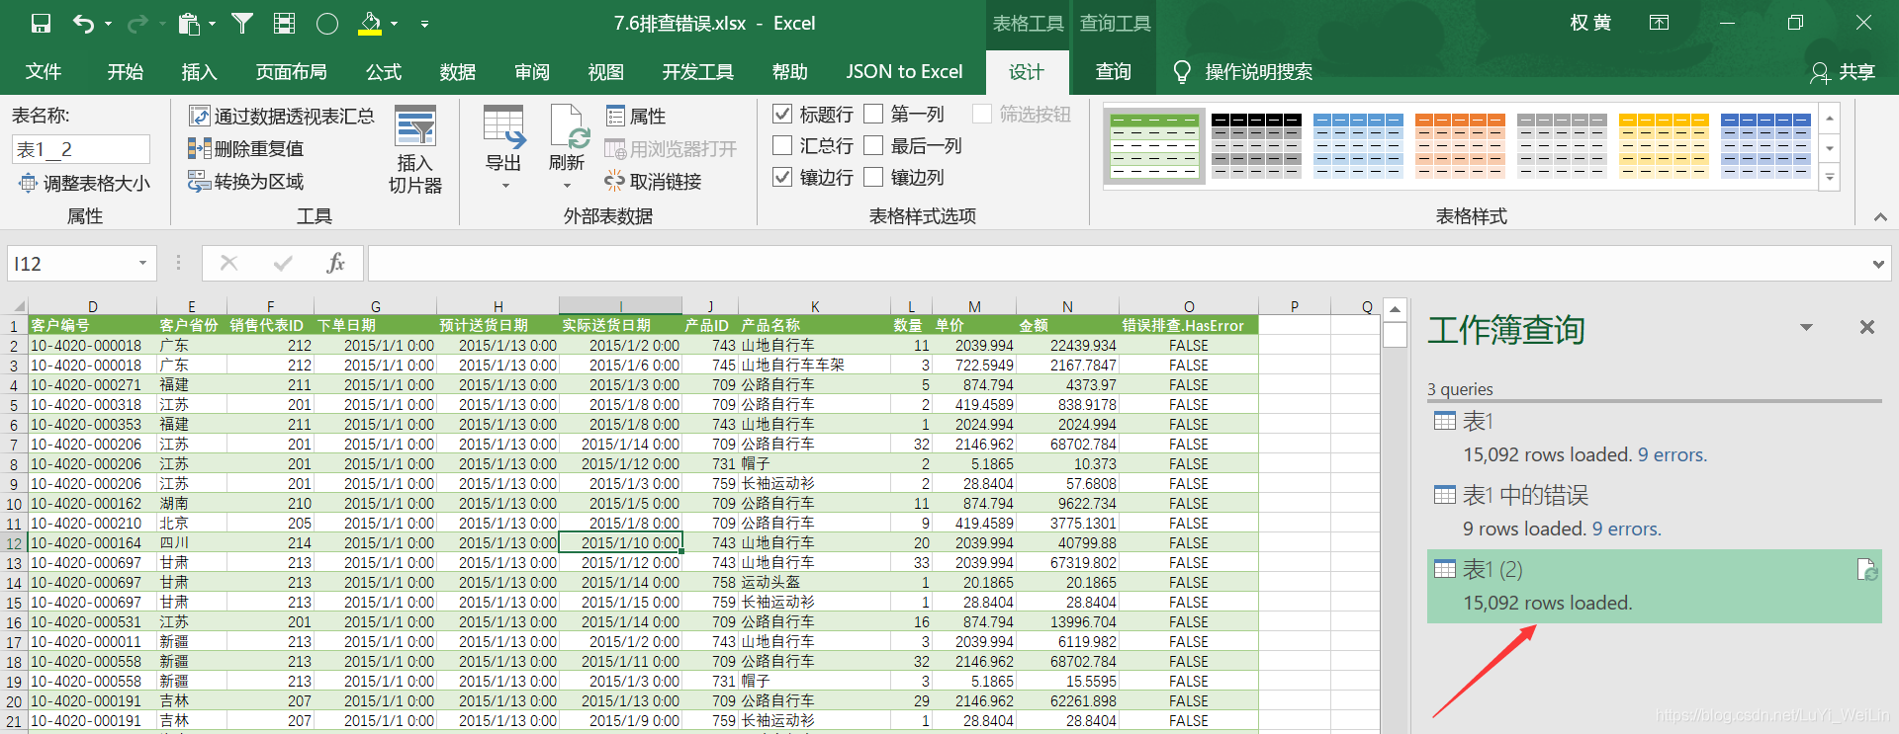Image resolution: width=1899 pixels, height=734 pixels.
Task: Select the 表1 (2) query
Action: [1654, 586]
